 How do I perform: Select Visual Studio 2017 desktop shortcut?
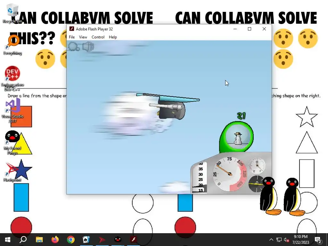pyautogui.click(x=12, y=111)
